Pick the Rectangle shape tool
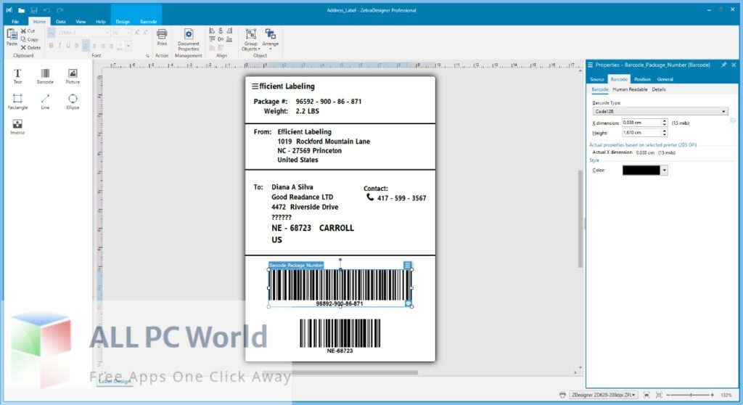The image size is (743, 405). click(x=17, y=101)
